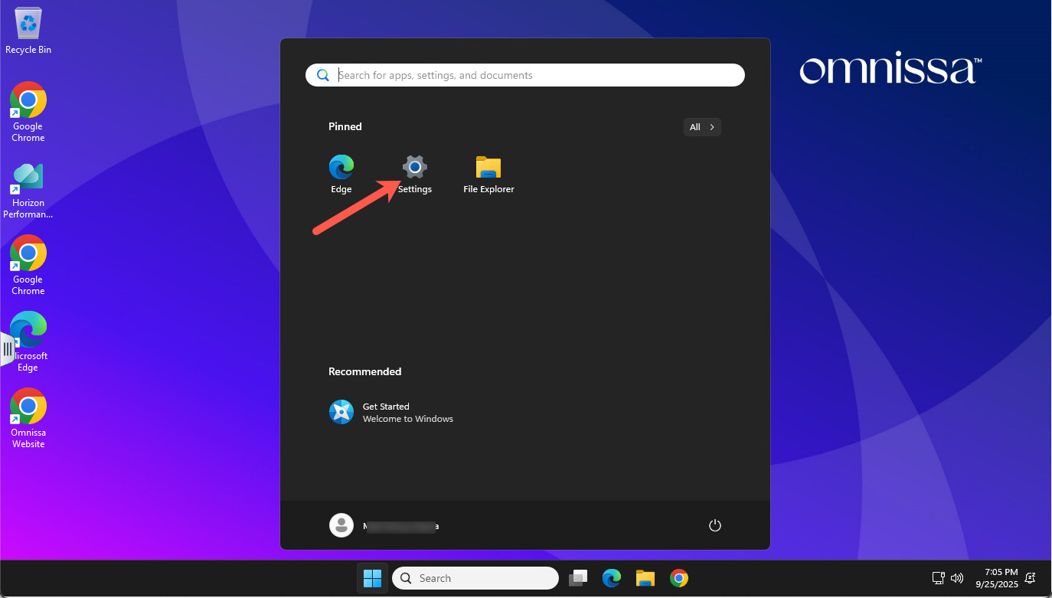1052x598 pixels.
Task: Click the Windows Start button on taskbar
Action: pos(372,578)
